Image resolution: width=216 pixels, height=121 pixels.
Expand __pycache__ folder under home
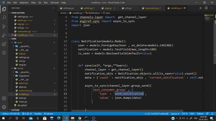(x=13, y=72)
